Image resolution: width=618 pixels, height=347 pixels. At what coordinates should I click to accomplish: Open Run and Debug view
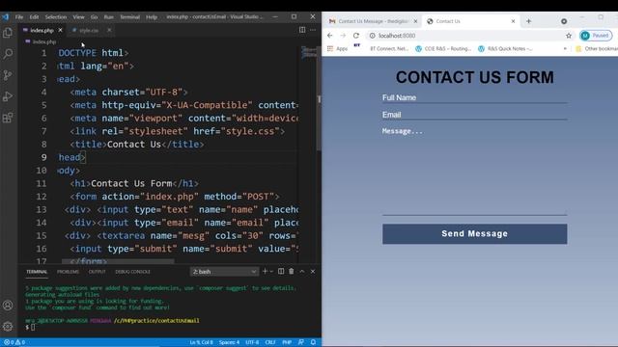(8, 96)
